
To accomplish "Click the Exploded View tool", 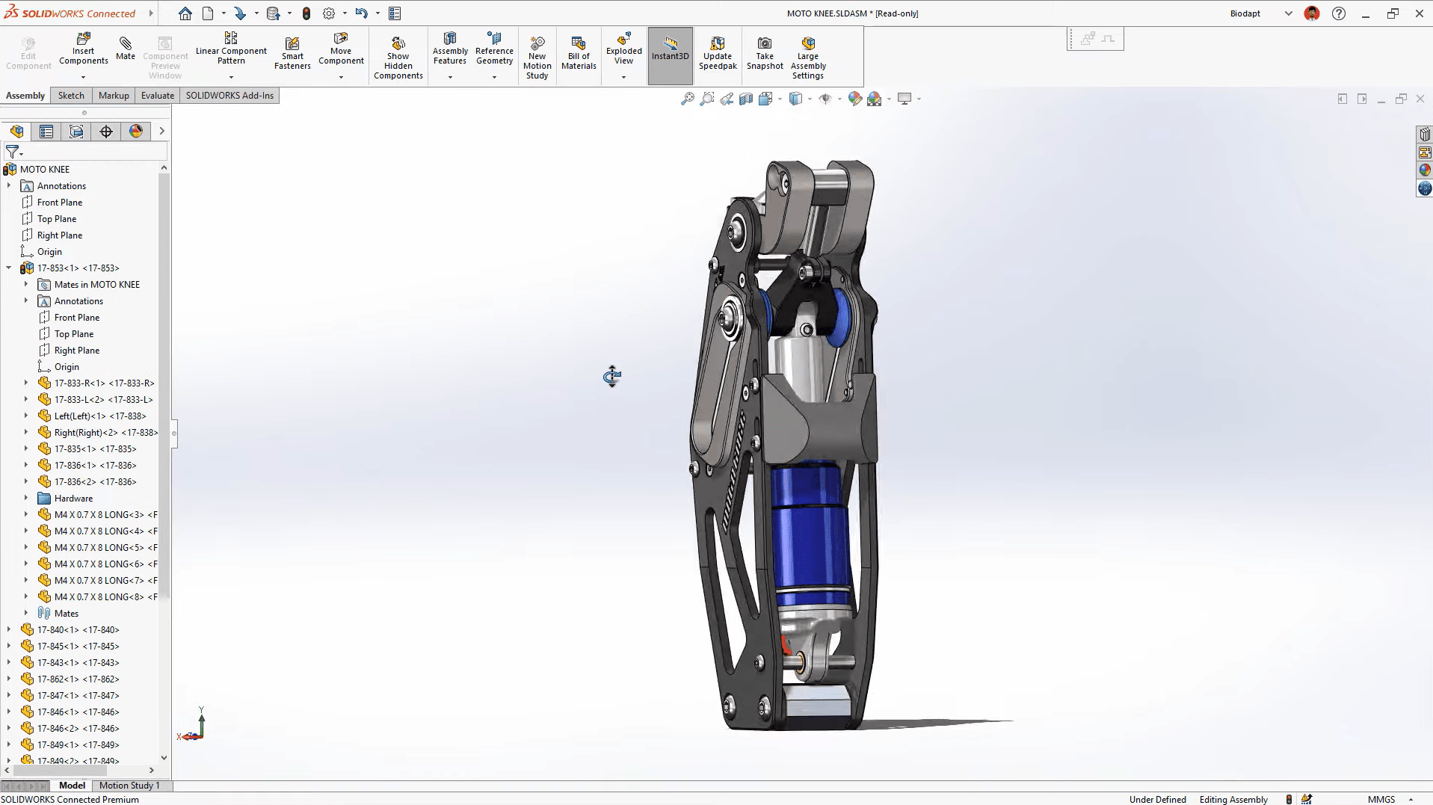I will pyautogui.click(x=624, y=49).
